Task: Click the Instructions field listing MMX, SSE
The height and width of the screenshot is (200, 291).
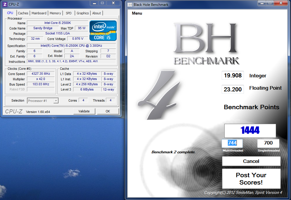Action: [71, 61]
